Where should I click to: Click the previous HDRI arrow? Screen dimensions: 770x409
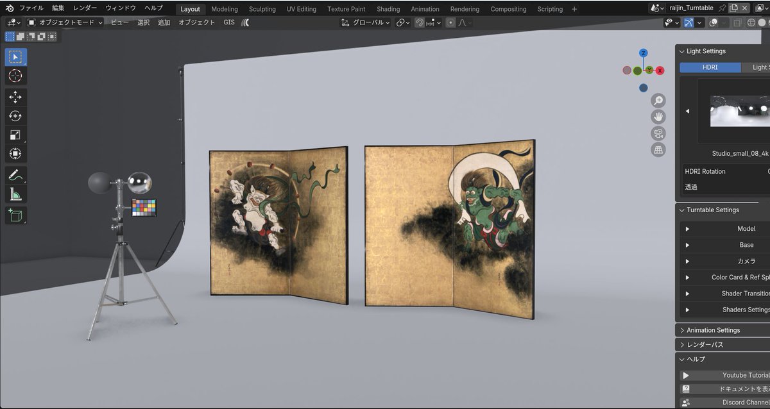(x=688, y=111)
